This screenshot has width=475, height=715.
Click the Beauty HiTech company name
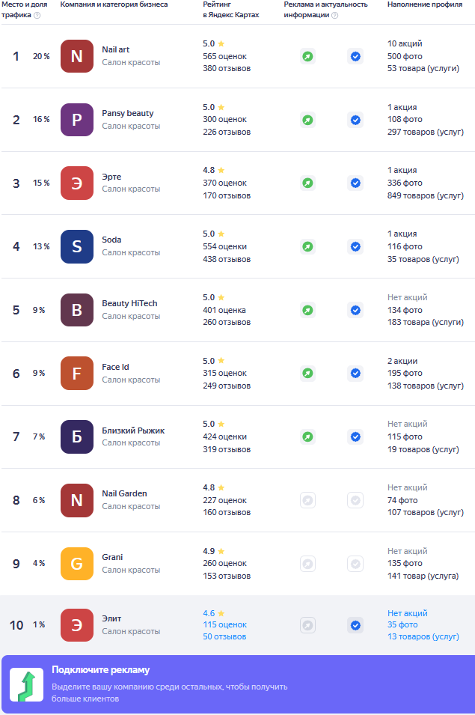click(129, 303)
